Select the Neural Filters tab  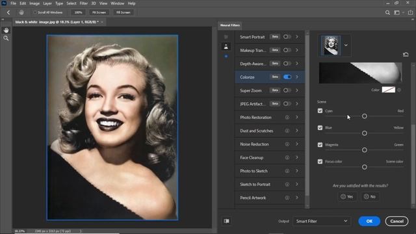229,25
